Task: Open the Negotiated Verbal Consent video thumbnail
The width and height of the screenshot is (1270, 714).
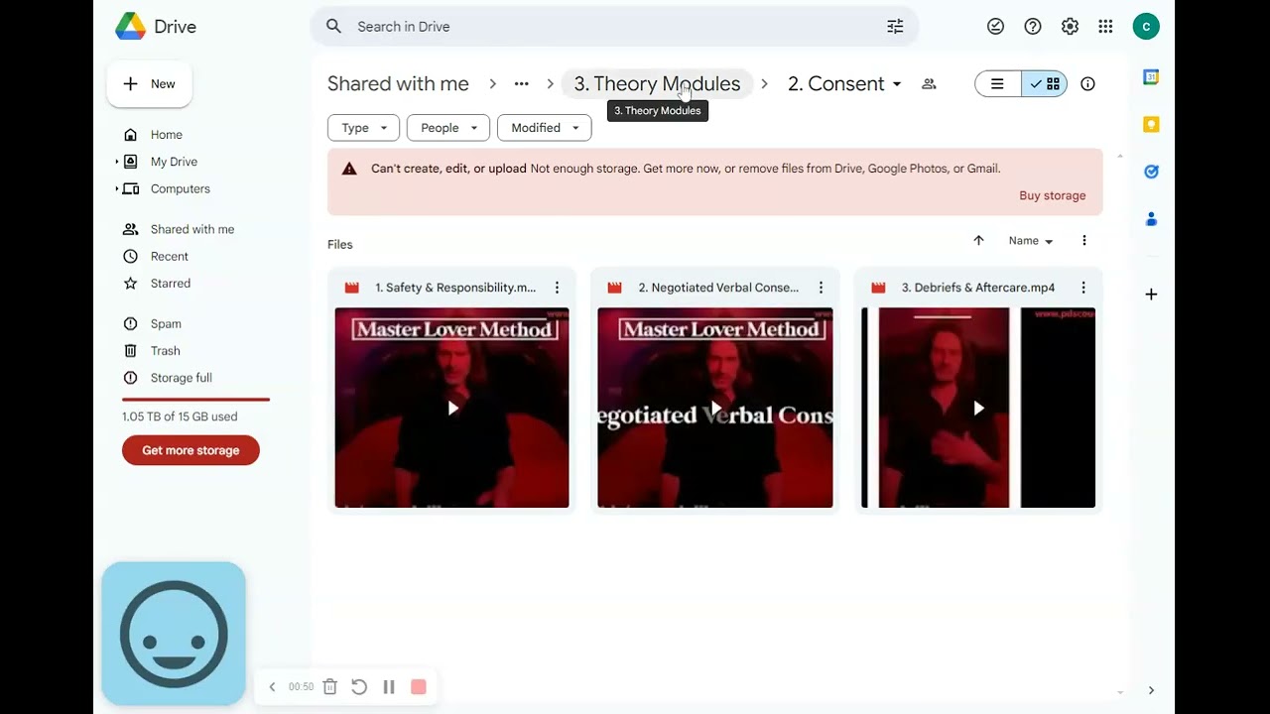Action: click(x=715, y=408)
